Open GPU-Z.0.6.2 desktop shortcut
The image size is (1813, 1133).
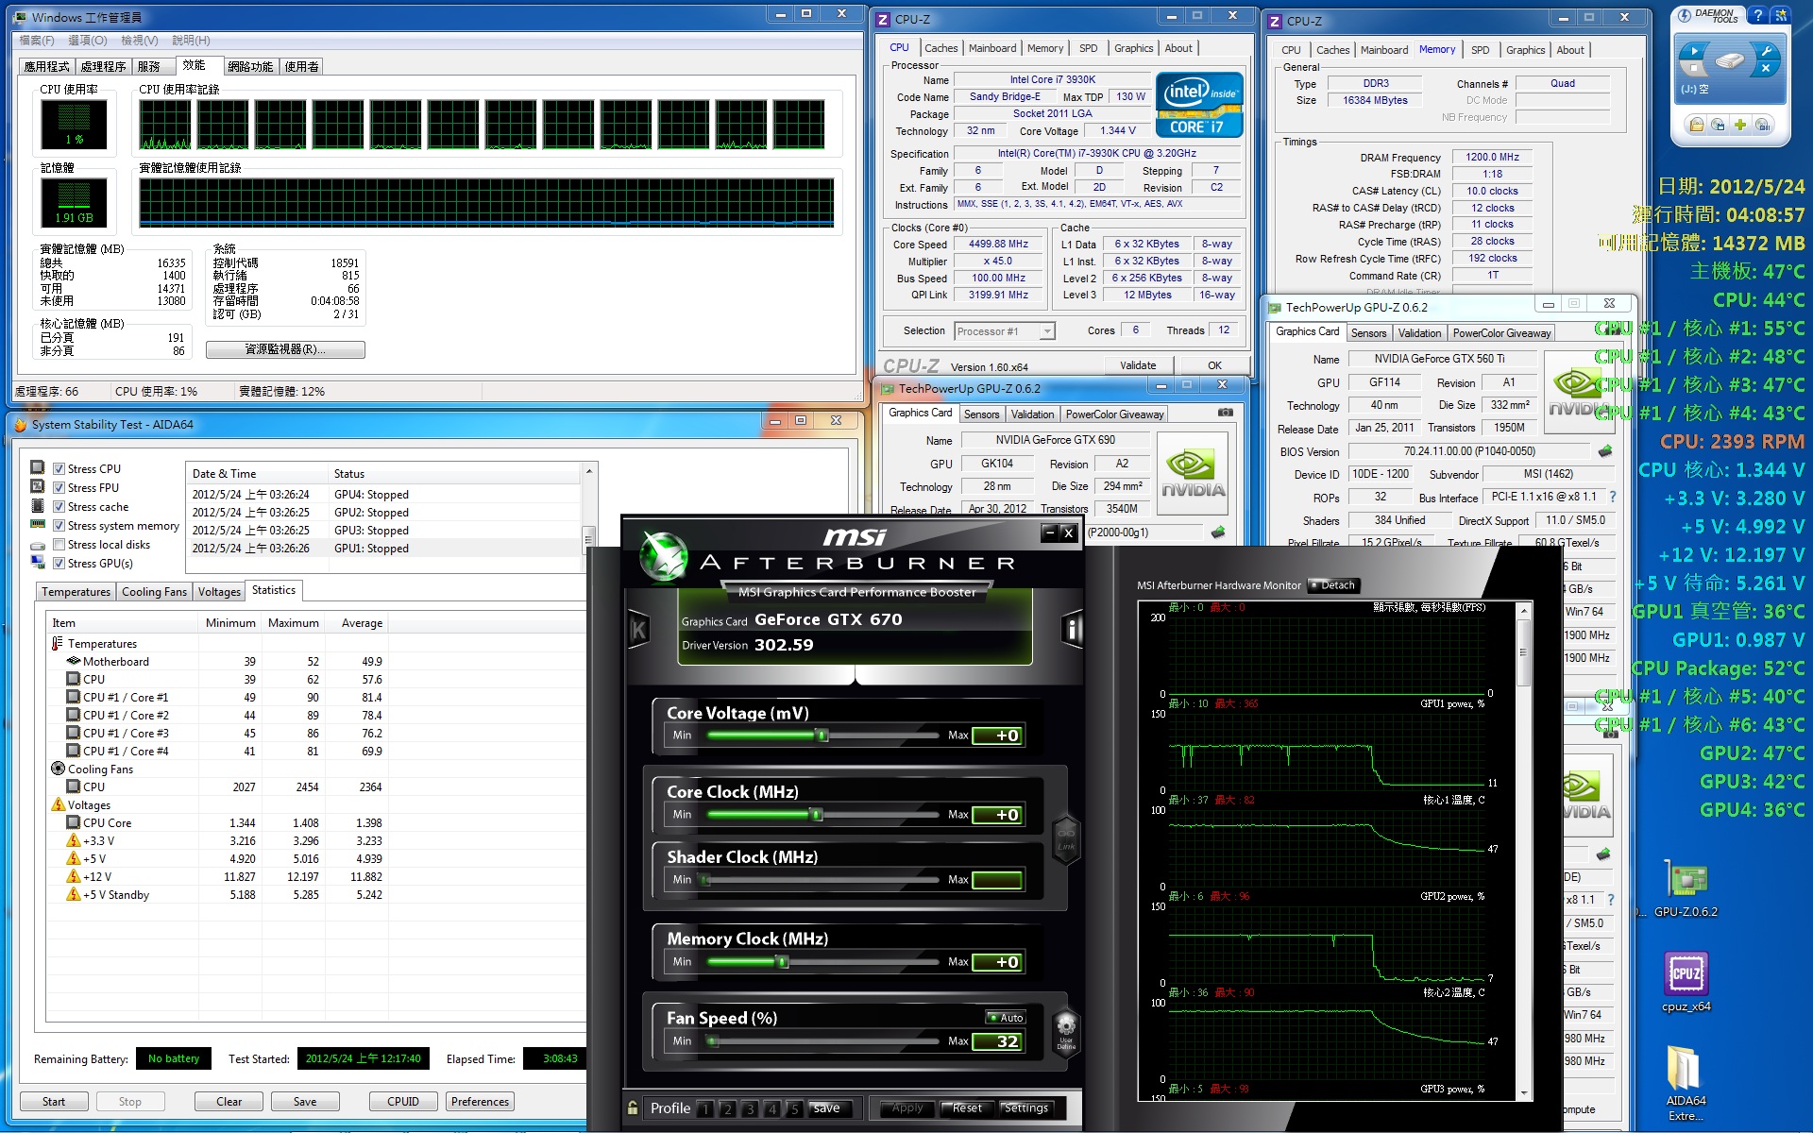1686,888
